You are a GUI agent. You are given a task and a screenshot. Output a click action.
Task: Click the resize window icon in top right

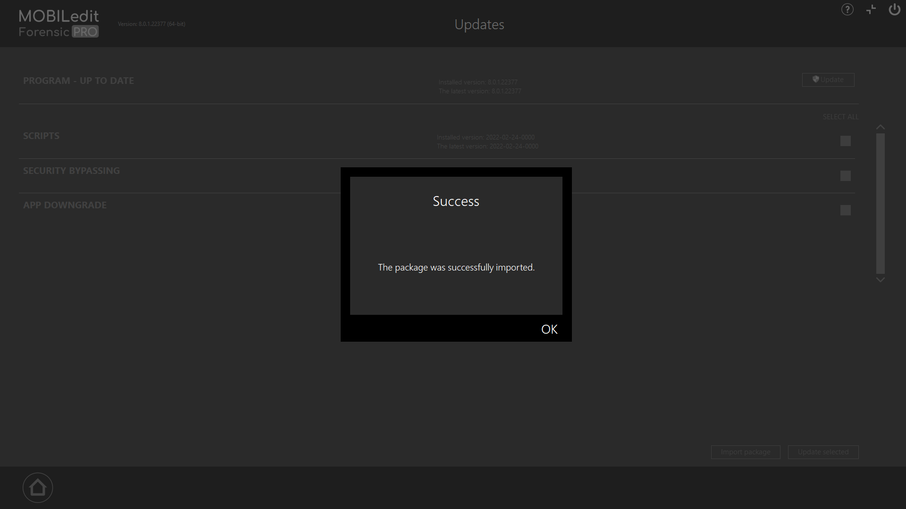[871, 9]
